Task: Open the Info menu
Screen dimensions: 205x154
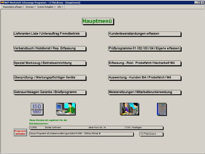Action: 60,7
